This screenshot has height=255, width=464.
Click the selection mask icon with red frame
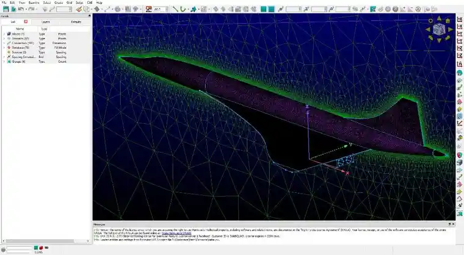coord(148,9)
